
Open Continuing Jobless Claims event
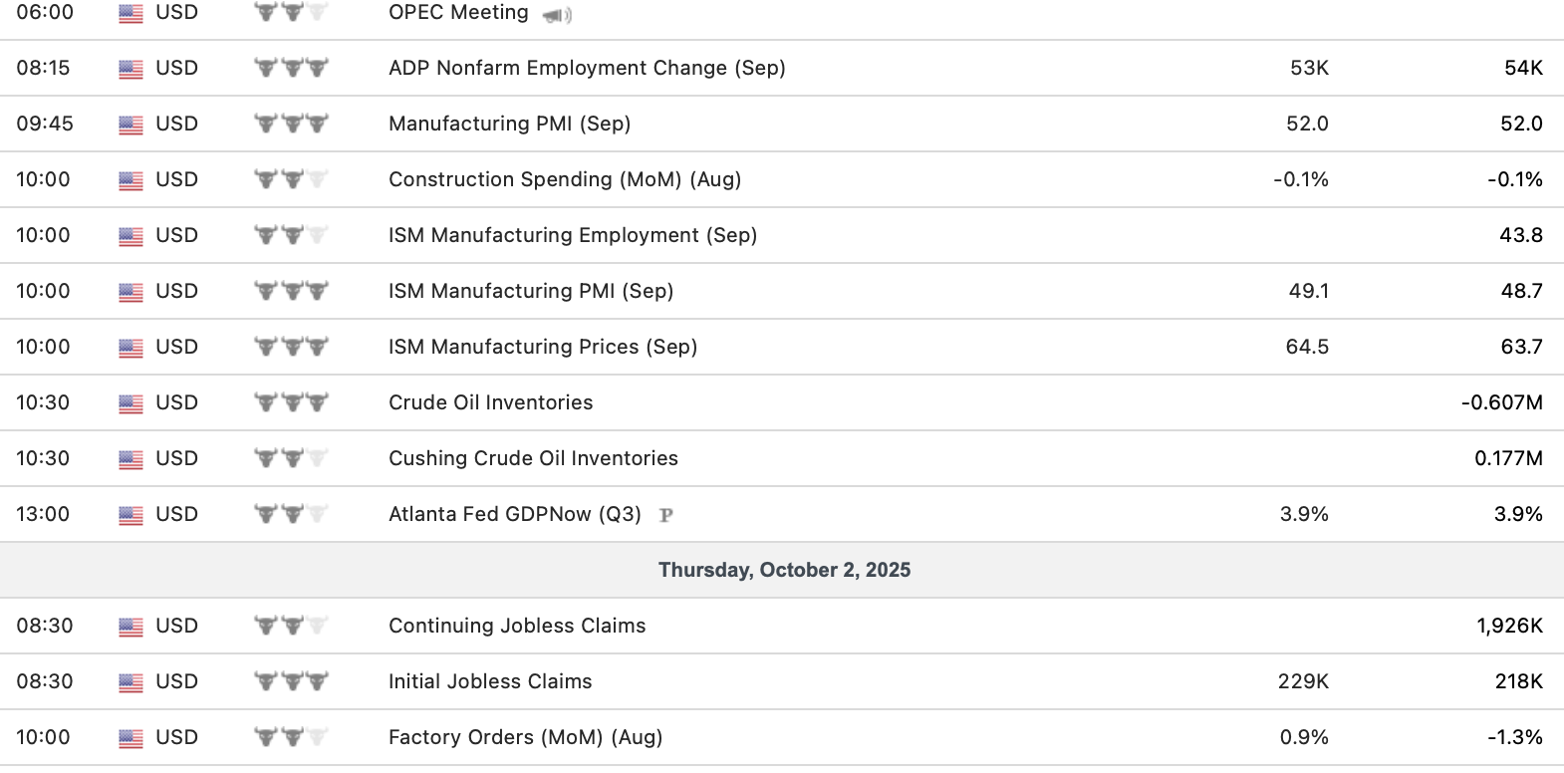point(517,626)
